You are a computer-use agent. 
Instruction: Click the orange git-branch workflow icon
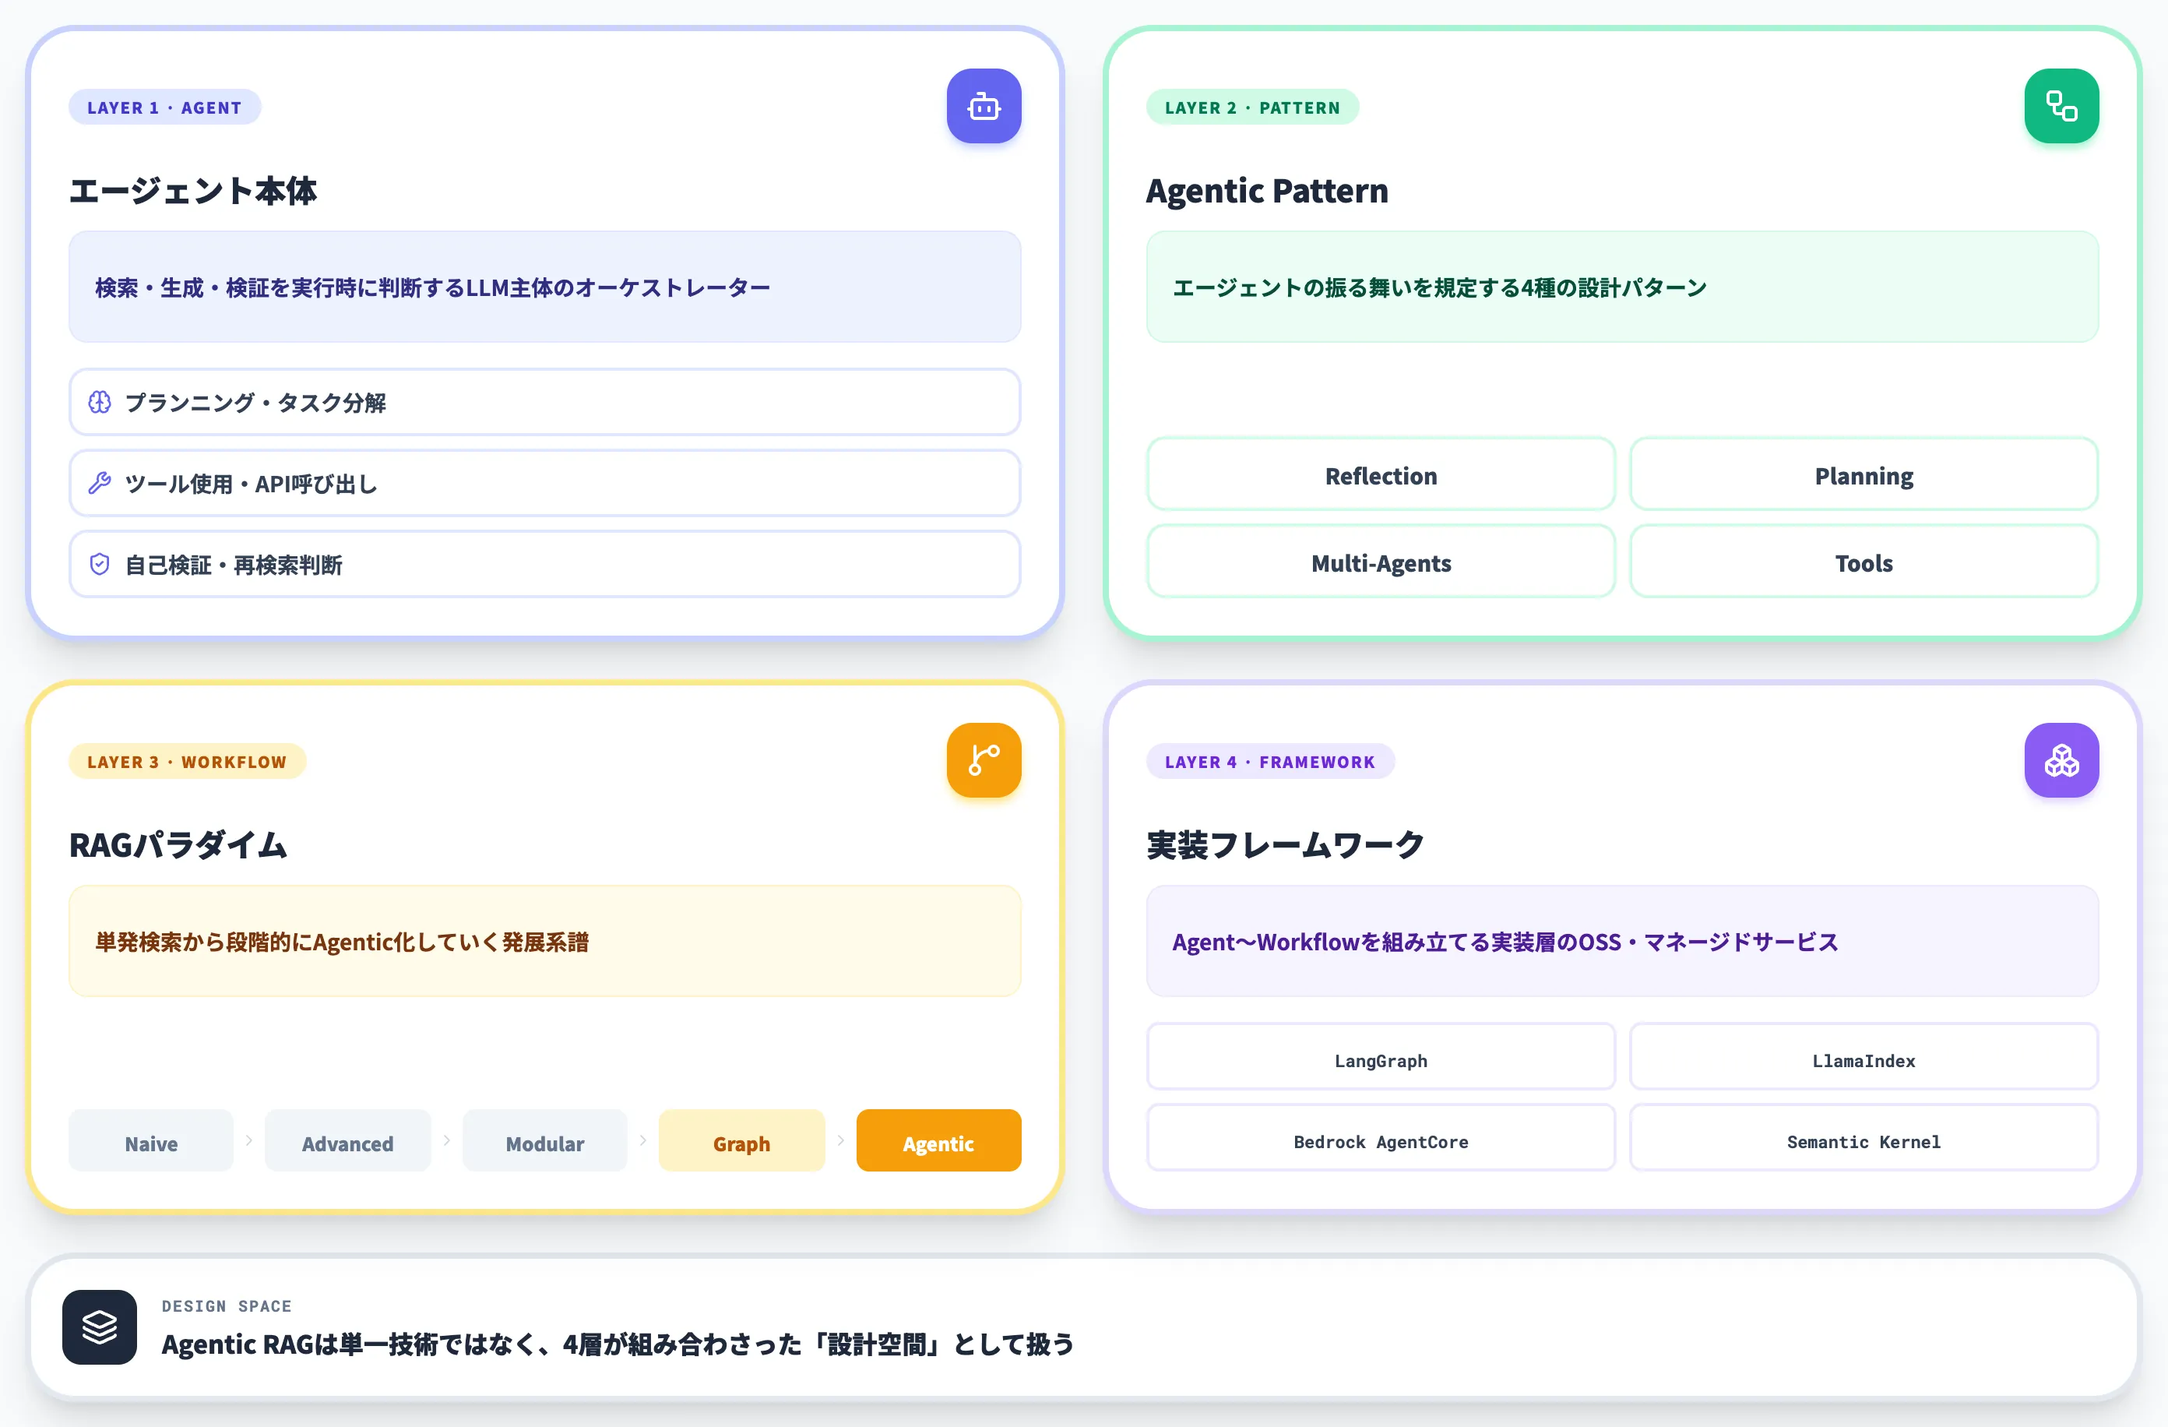tap(984, 760)
